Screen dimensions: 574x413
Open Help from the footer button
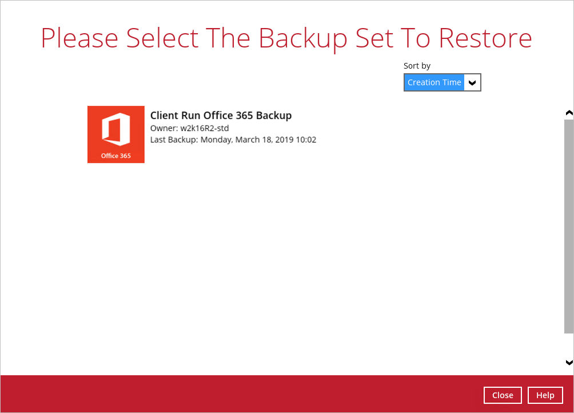(x=545, y=395)
